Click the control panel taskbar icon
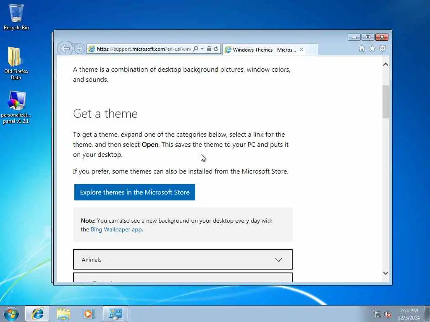430x322 pixels. coord(115,314)
